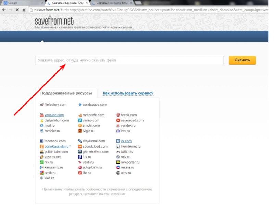Image resolution: width=274 pixels, height=205 pixels.
Task: Open the vk.com link
Action: click(126, 141)
